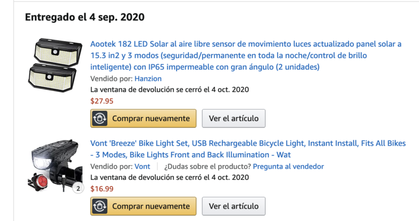Open the Vont bike light product thumbnail
The width and height of the screenshot is (419, 221).
point(56,165)
